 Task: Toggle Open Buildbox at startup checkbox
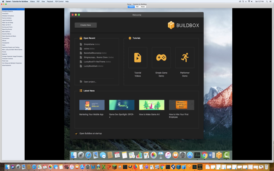coord(76,134)
